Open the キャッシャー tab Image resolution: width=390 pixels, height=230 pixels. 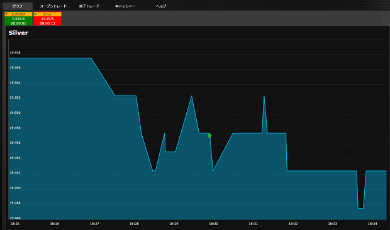point(125,6)
